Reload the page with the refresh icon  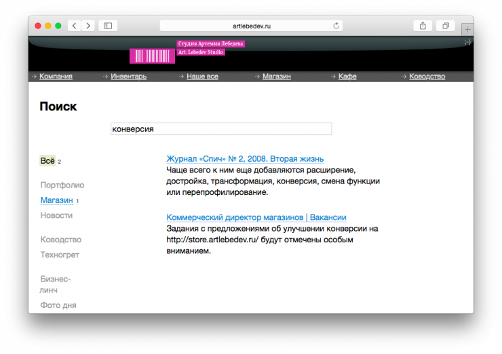[x=336, y=26]
